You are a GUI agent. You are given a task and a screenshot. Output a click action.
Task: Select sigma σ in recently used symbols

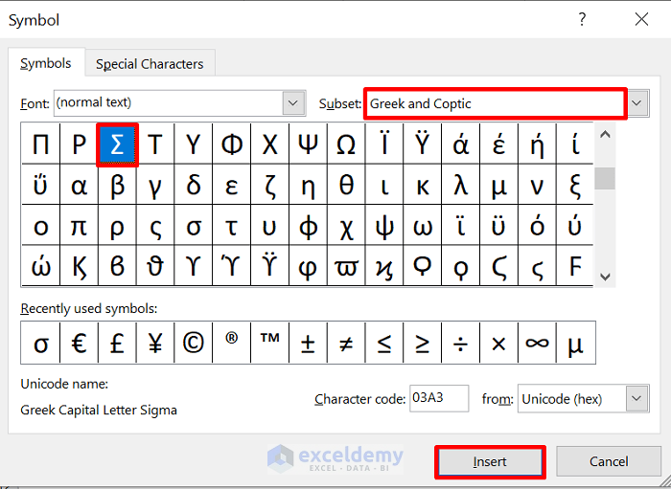tap(41, 343)
